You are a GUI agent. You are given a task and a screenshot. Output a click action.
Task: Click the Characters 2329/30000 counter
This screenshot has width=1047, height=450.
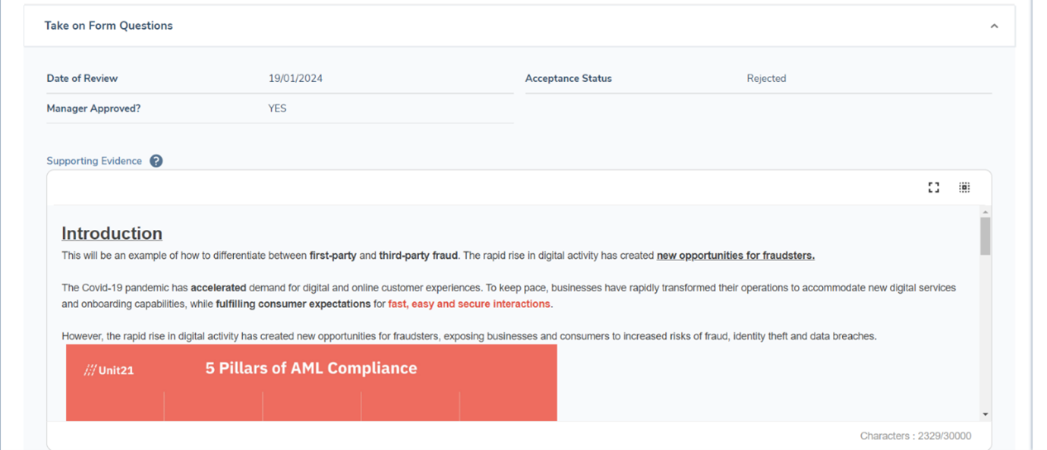coord(915,436)
